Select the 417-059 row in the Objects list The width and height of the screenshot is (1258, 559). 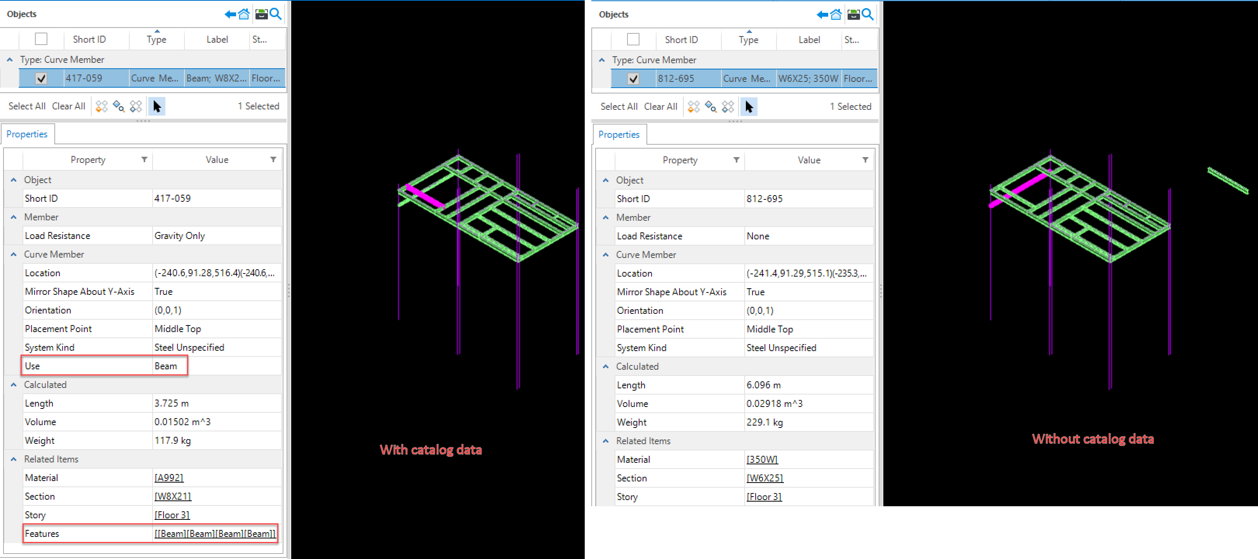click(152, 78)
